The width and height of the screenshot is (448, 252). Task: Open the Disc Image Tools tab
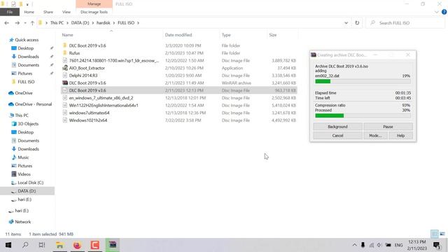[94, 12]
